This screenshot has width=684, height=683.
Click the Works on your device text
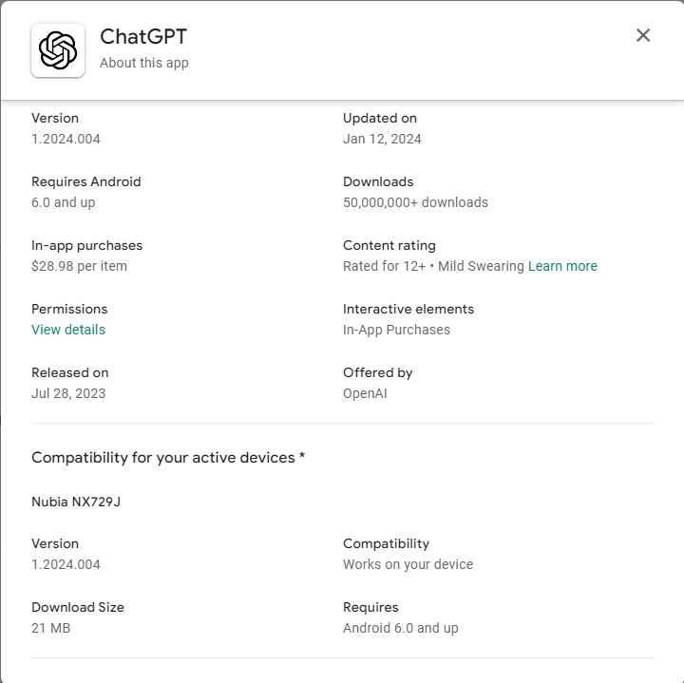[408, 564]
